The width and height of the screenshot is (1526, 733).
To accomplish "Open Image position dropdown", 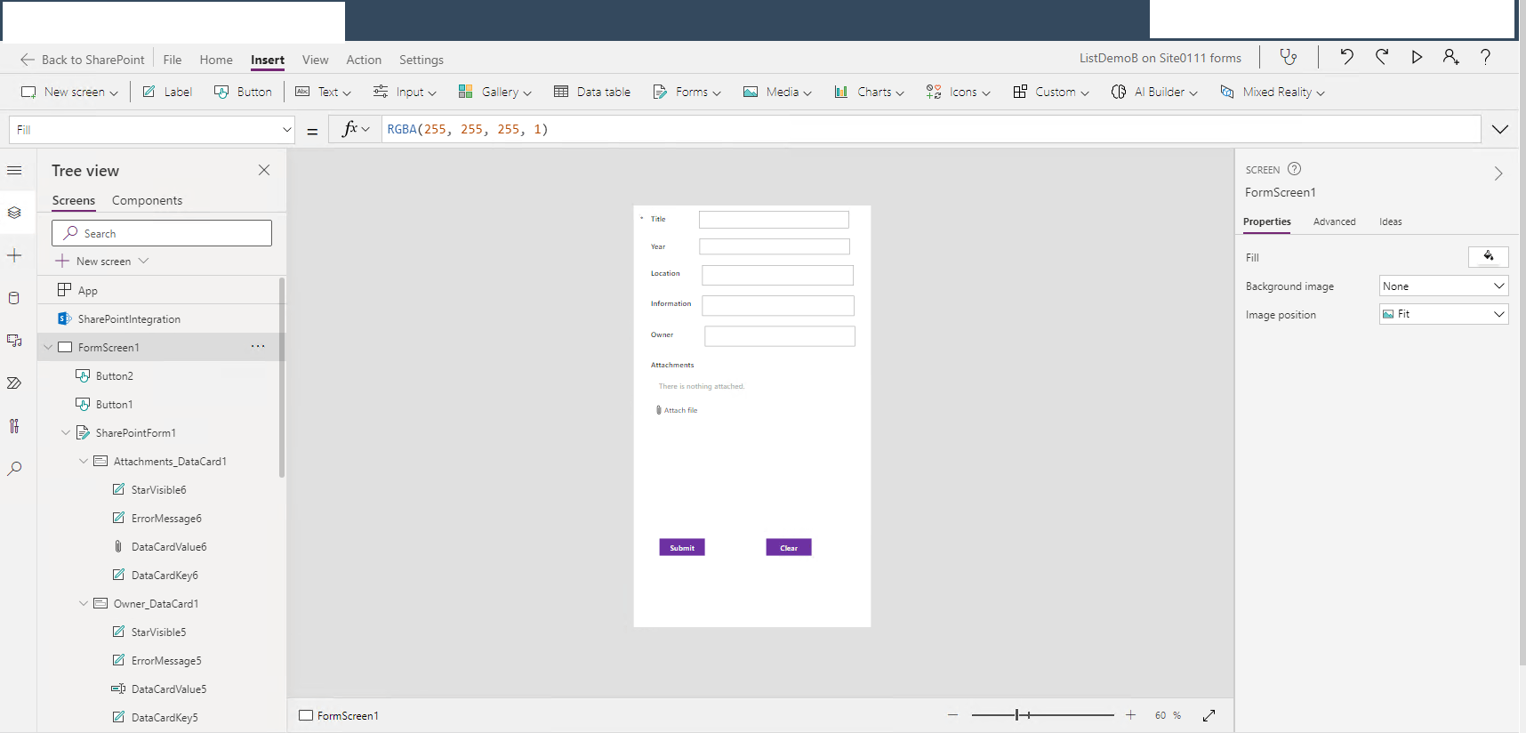I will (x=1443, y=314).
